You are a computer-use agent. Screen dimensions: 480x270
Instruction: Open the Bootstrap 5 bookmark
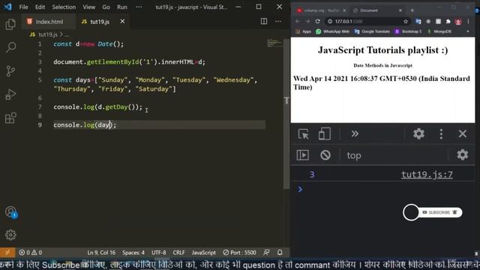[x=408, y=31]
